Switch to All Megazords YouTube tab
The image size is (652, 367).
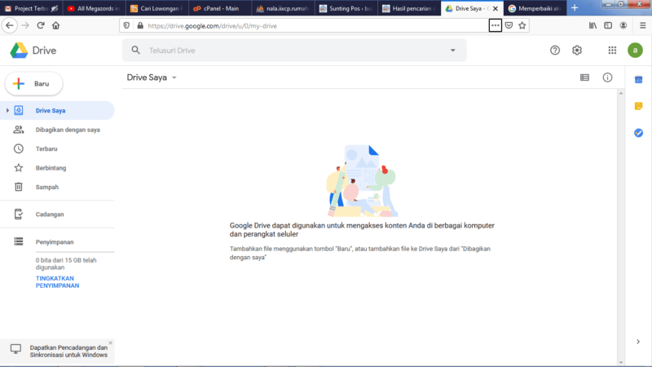pos(95,8)
